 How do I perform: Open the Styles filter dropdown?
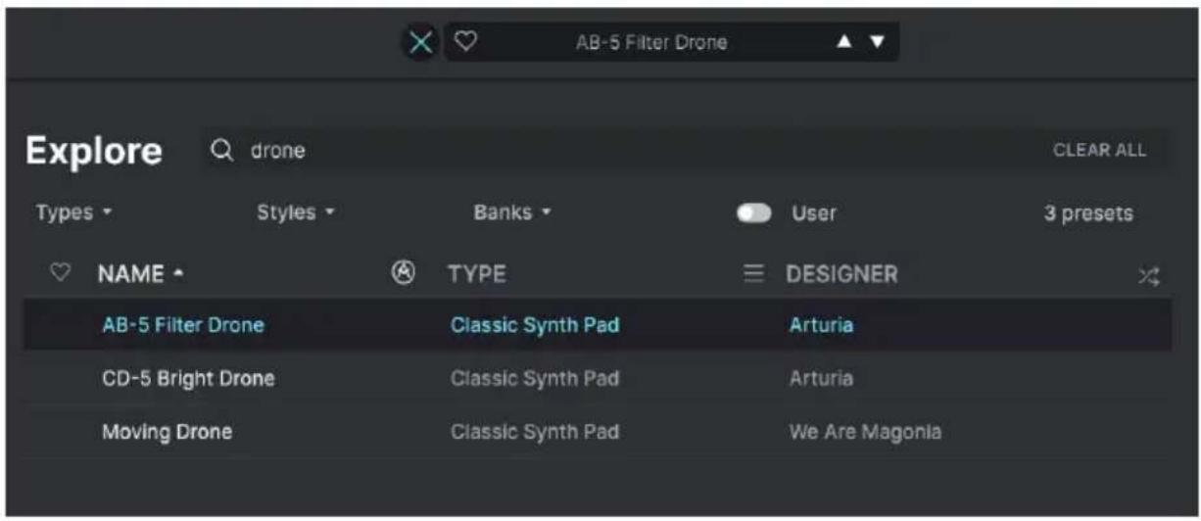[296, 213]
